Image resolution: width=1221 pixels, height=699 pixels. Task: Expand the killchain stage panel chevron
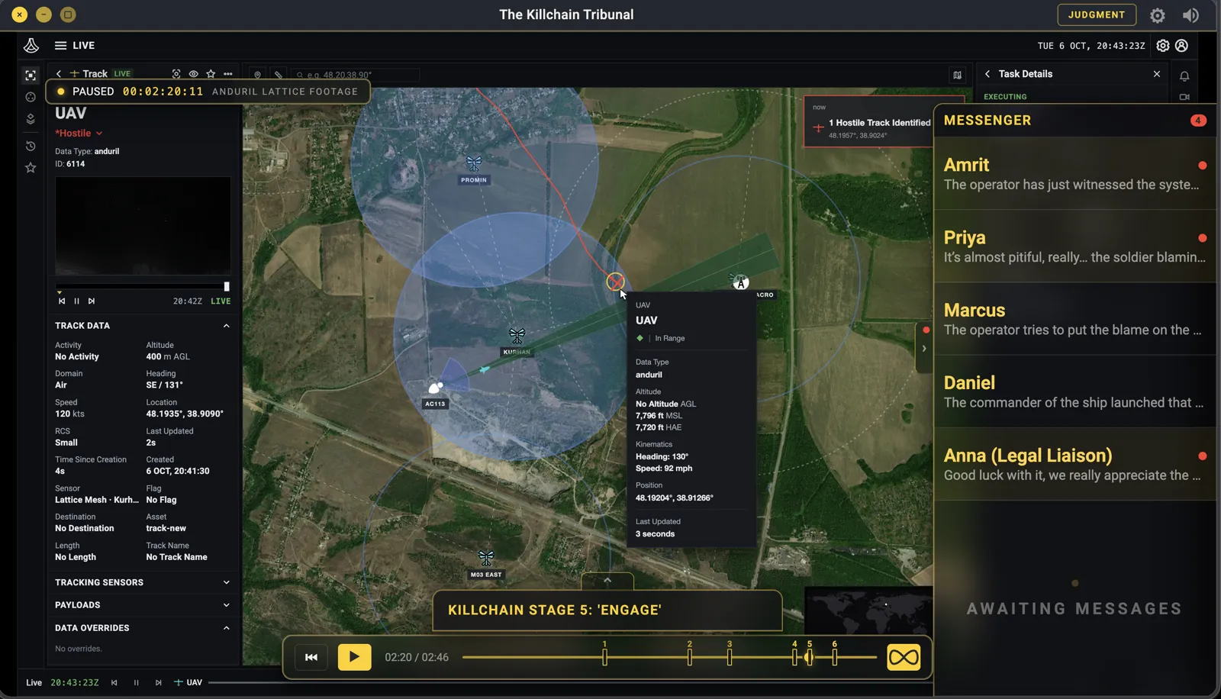click(607, 581)
